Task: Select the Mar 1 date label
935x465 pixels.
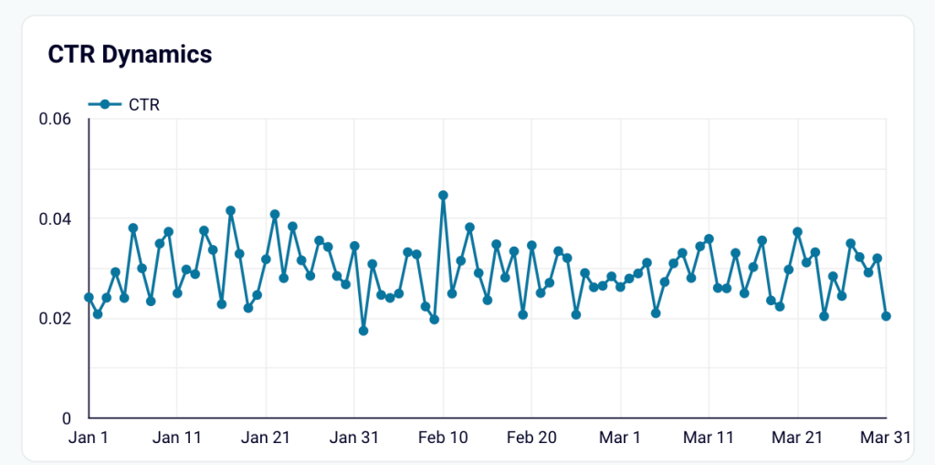Action: [x=620, y=438]
